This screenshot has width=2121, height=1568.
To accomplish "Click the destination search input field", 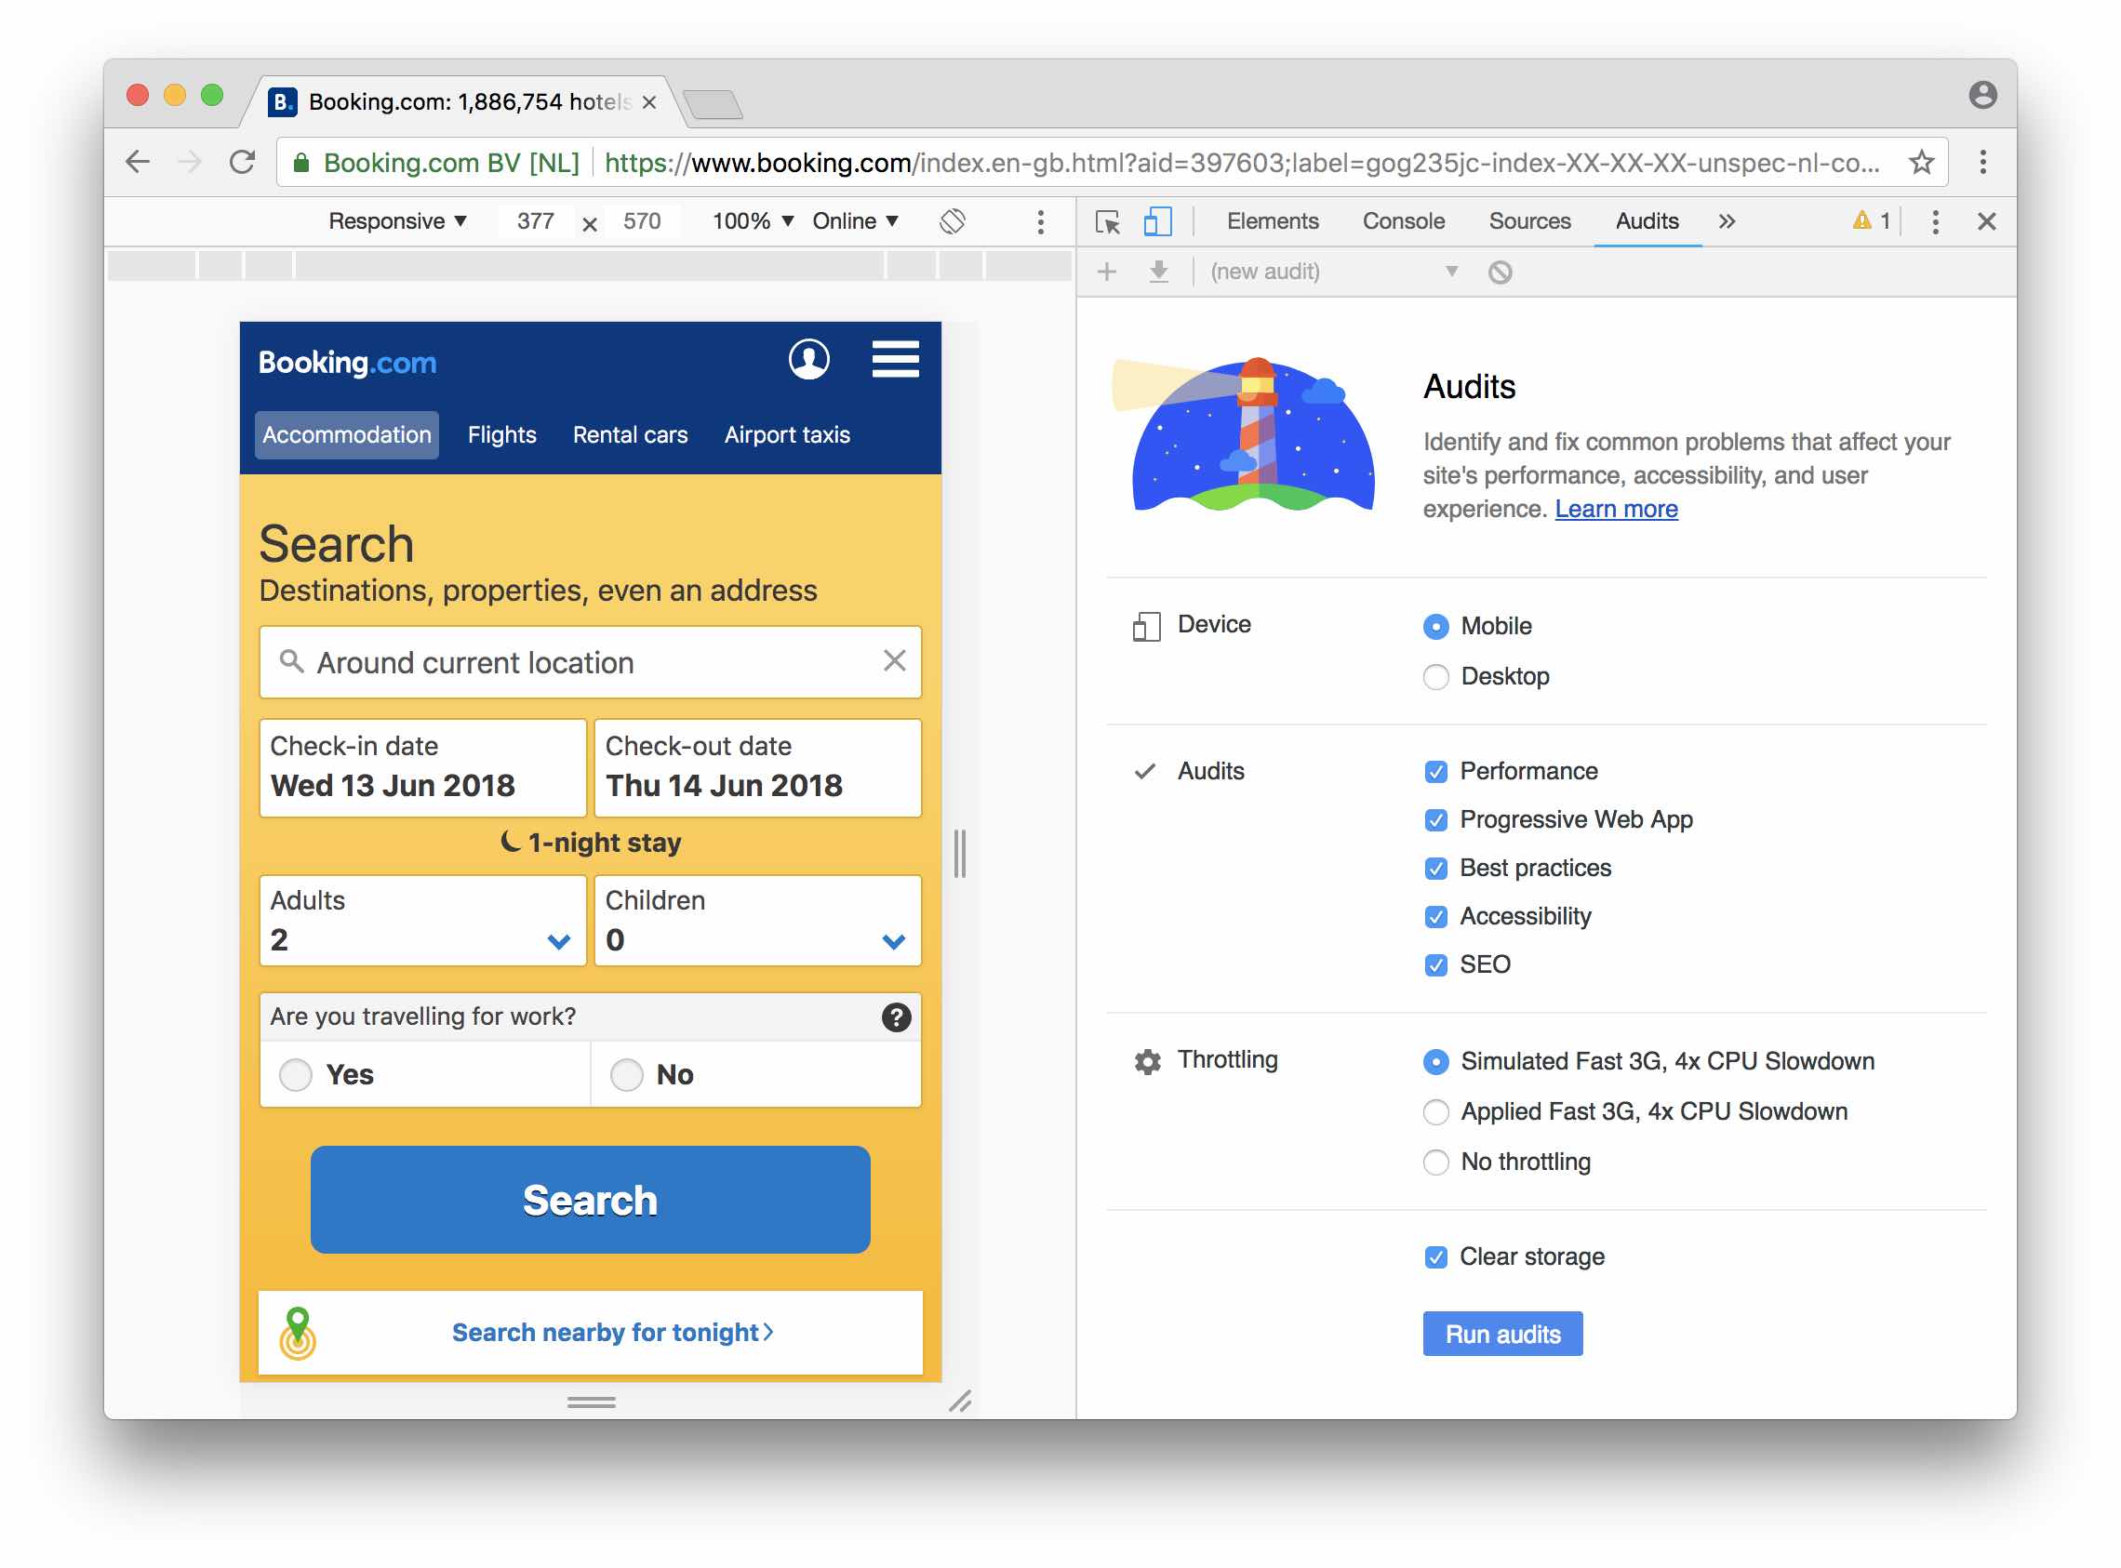I will pyautogui.click(x=590, y=662).
